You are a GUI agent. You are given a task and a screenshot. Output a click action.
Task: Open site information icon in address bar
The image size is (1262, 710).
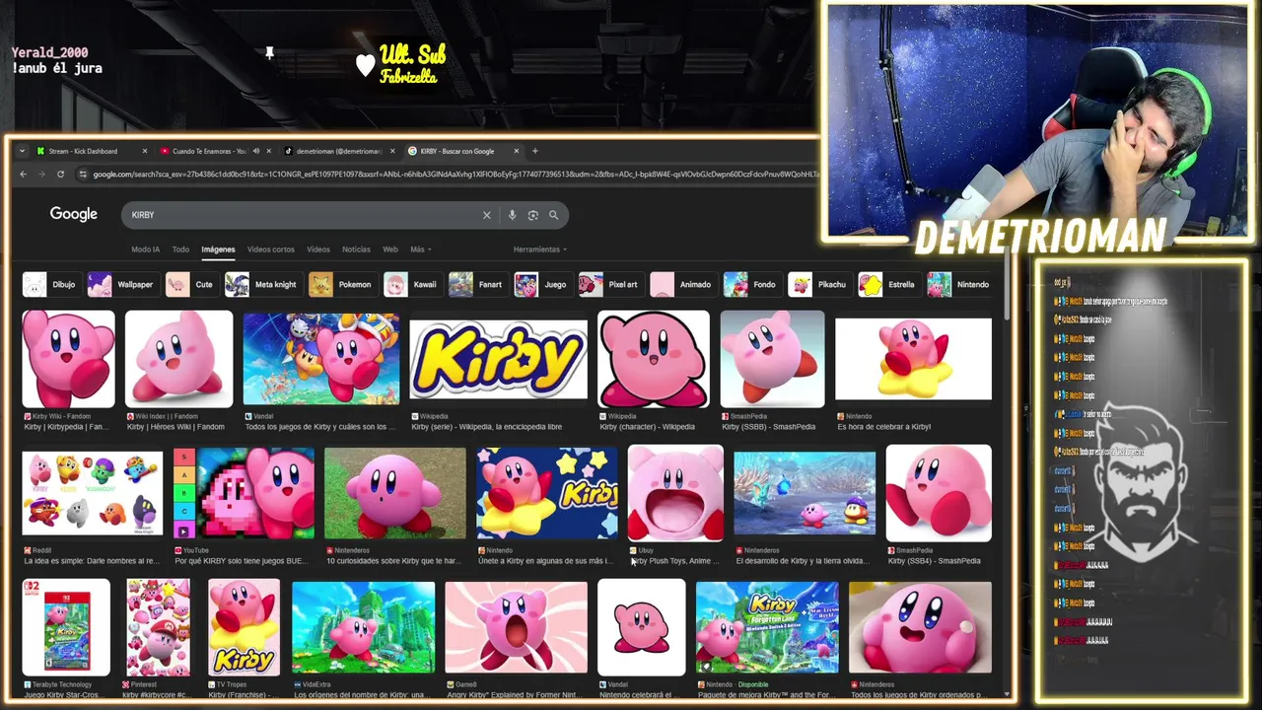83,175
